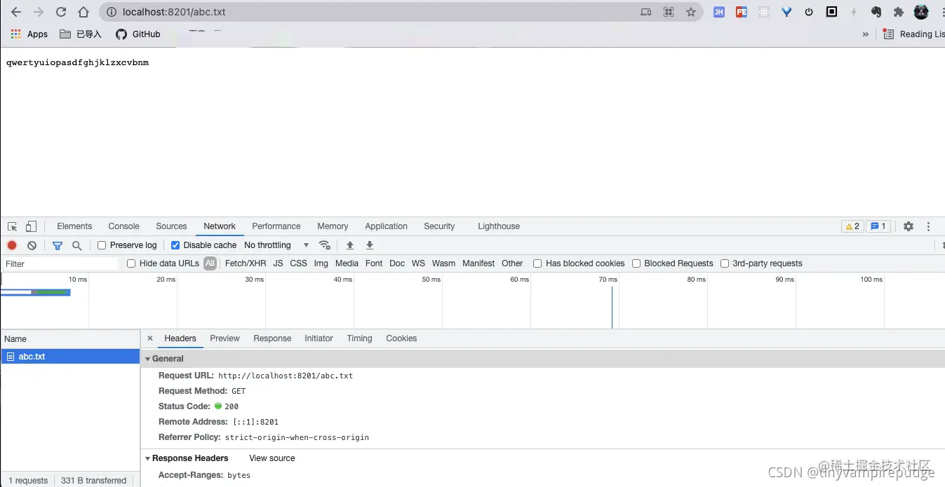Export the HAR file
This screenshot has width=945, height=487.
(370, 245)
